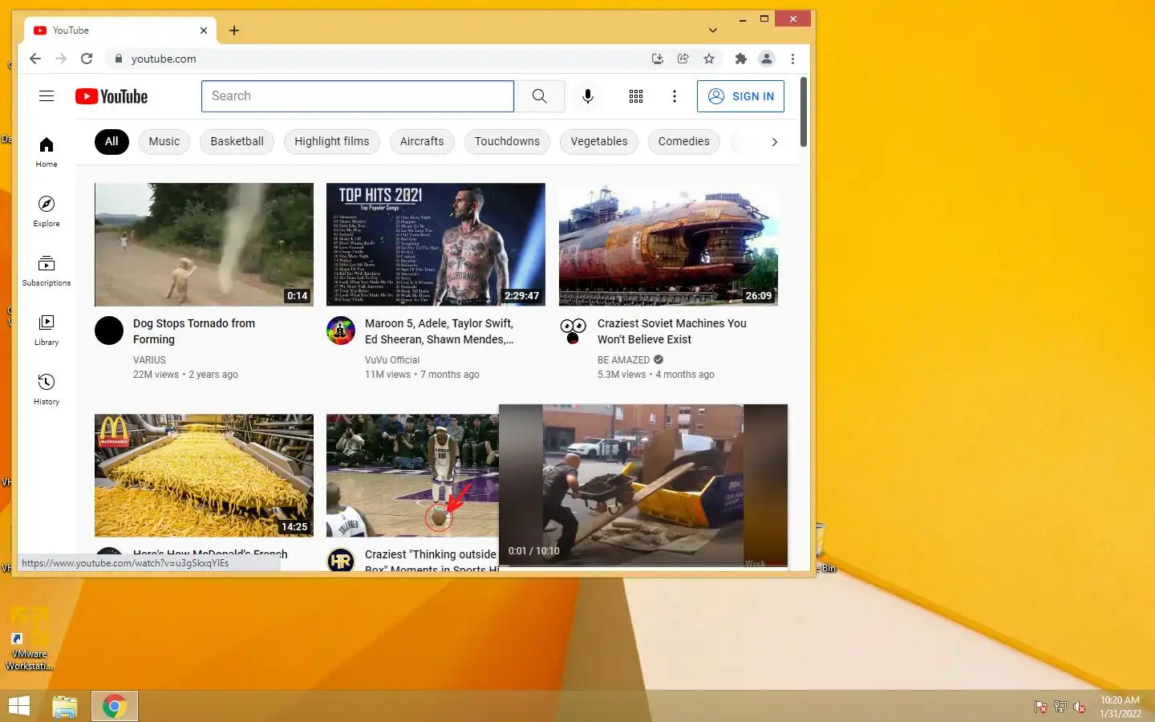Select the Basketball filter chip

(237, 142)
